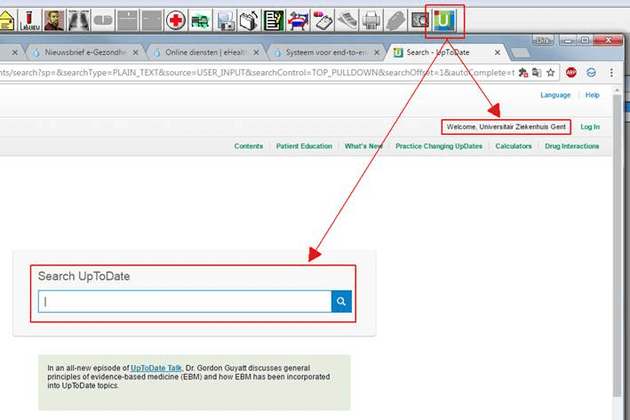Viewport: 630px width, 420px height.
Task: Click the blue circular extension icon
Action: (x=591, y=73)
